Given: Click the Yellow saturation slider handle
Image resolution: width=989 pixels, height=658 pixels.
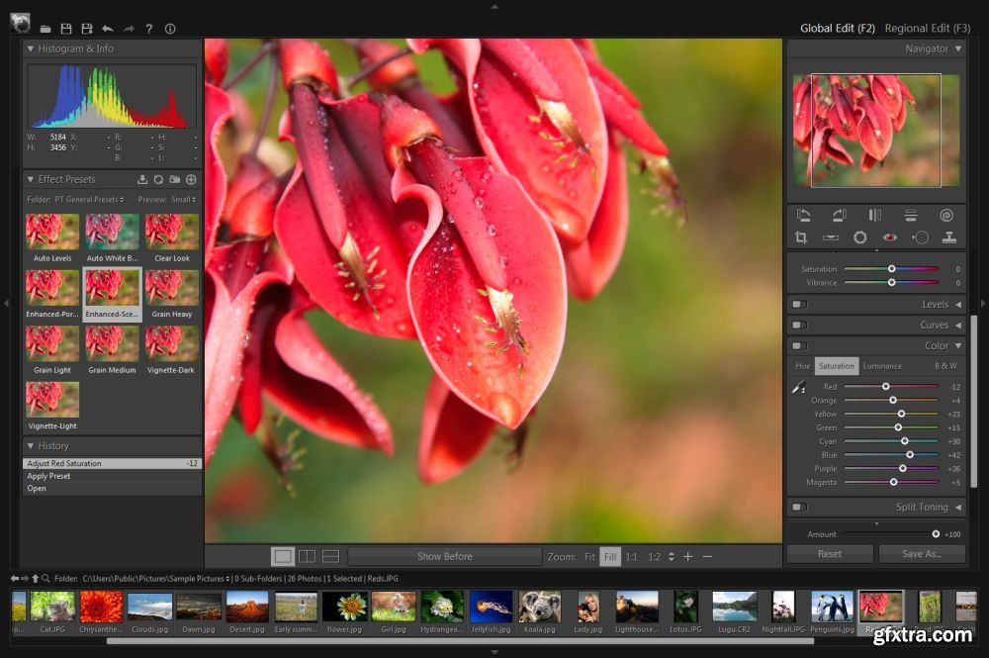Looking at the screenshot, I should pos(901,415).
